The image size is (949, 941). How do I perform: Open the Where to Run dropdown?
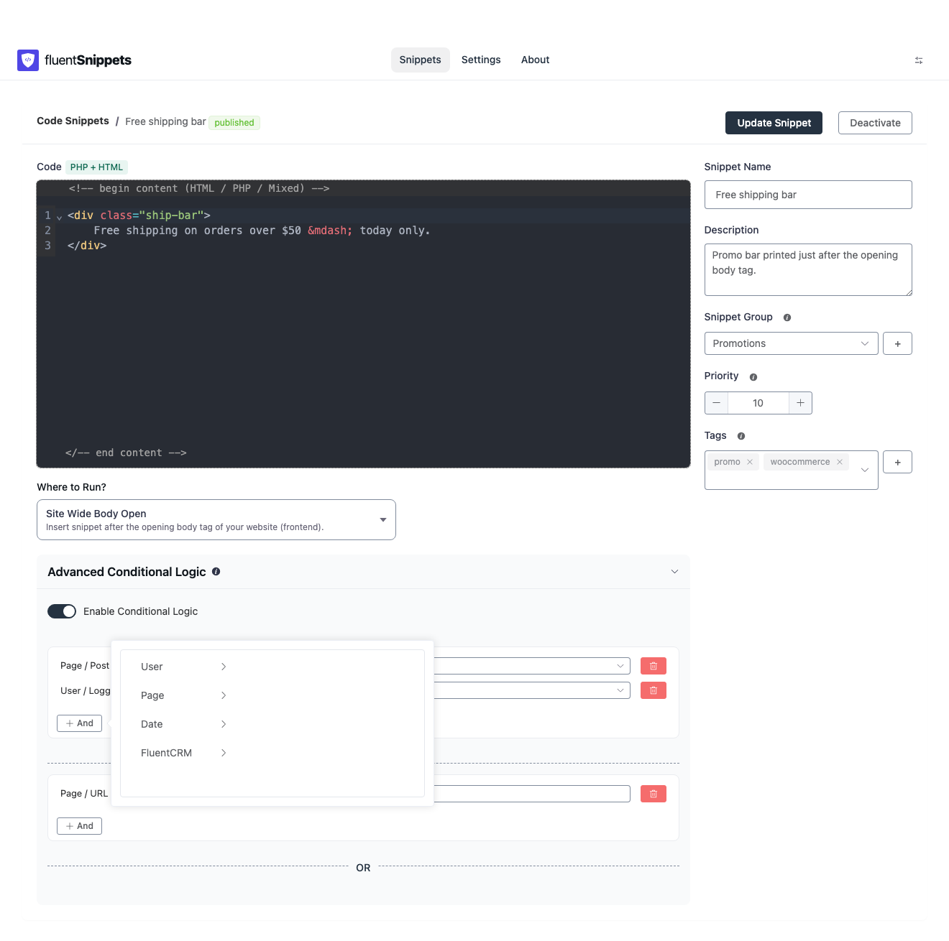(216, 519)
